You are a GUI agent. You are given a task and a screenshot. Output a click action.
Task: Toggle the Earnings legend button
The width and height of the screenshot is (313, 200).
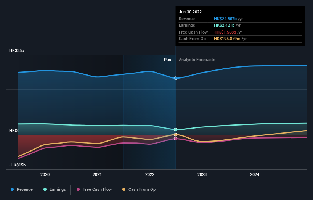pos(55,190)
